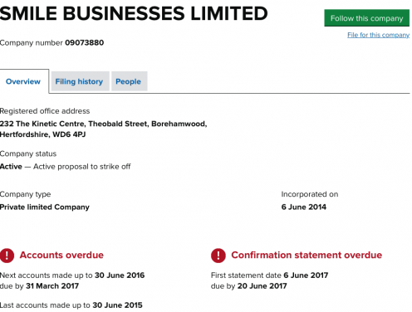Click the green Follow this company button
Viewport: 412px width, 312px height.
366,18
